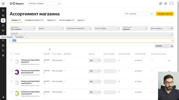179x100 pixels.
Task: Check the белый S/M strap row checkbox
Action: point(11,60)
